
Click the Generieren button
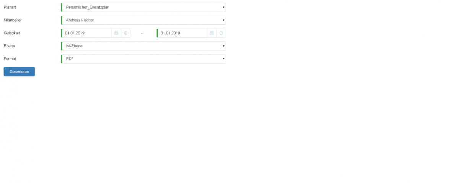point(19,72)
